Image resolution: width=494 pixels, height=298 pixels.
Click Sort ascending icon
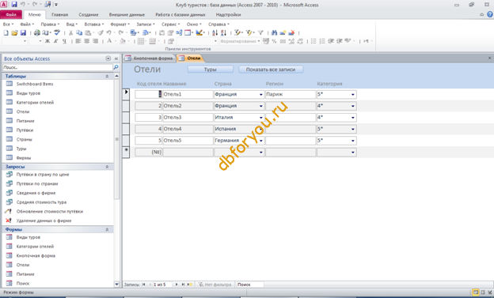click(215, 32)
